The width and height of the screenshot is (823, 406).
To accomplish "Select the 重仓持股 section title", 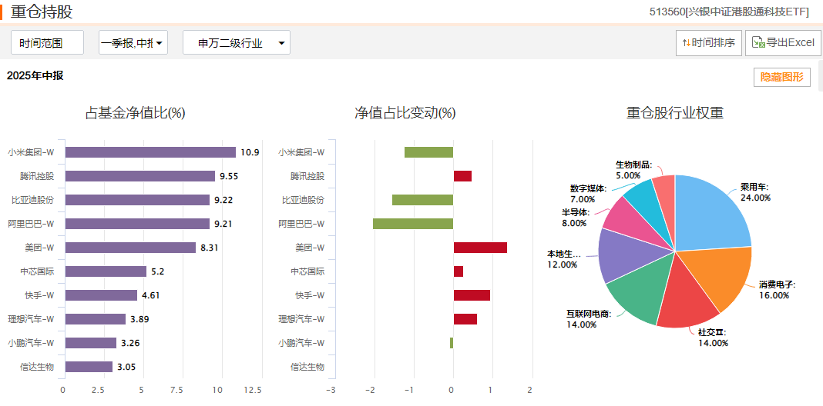I will [x=42, y=12].
